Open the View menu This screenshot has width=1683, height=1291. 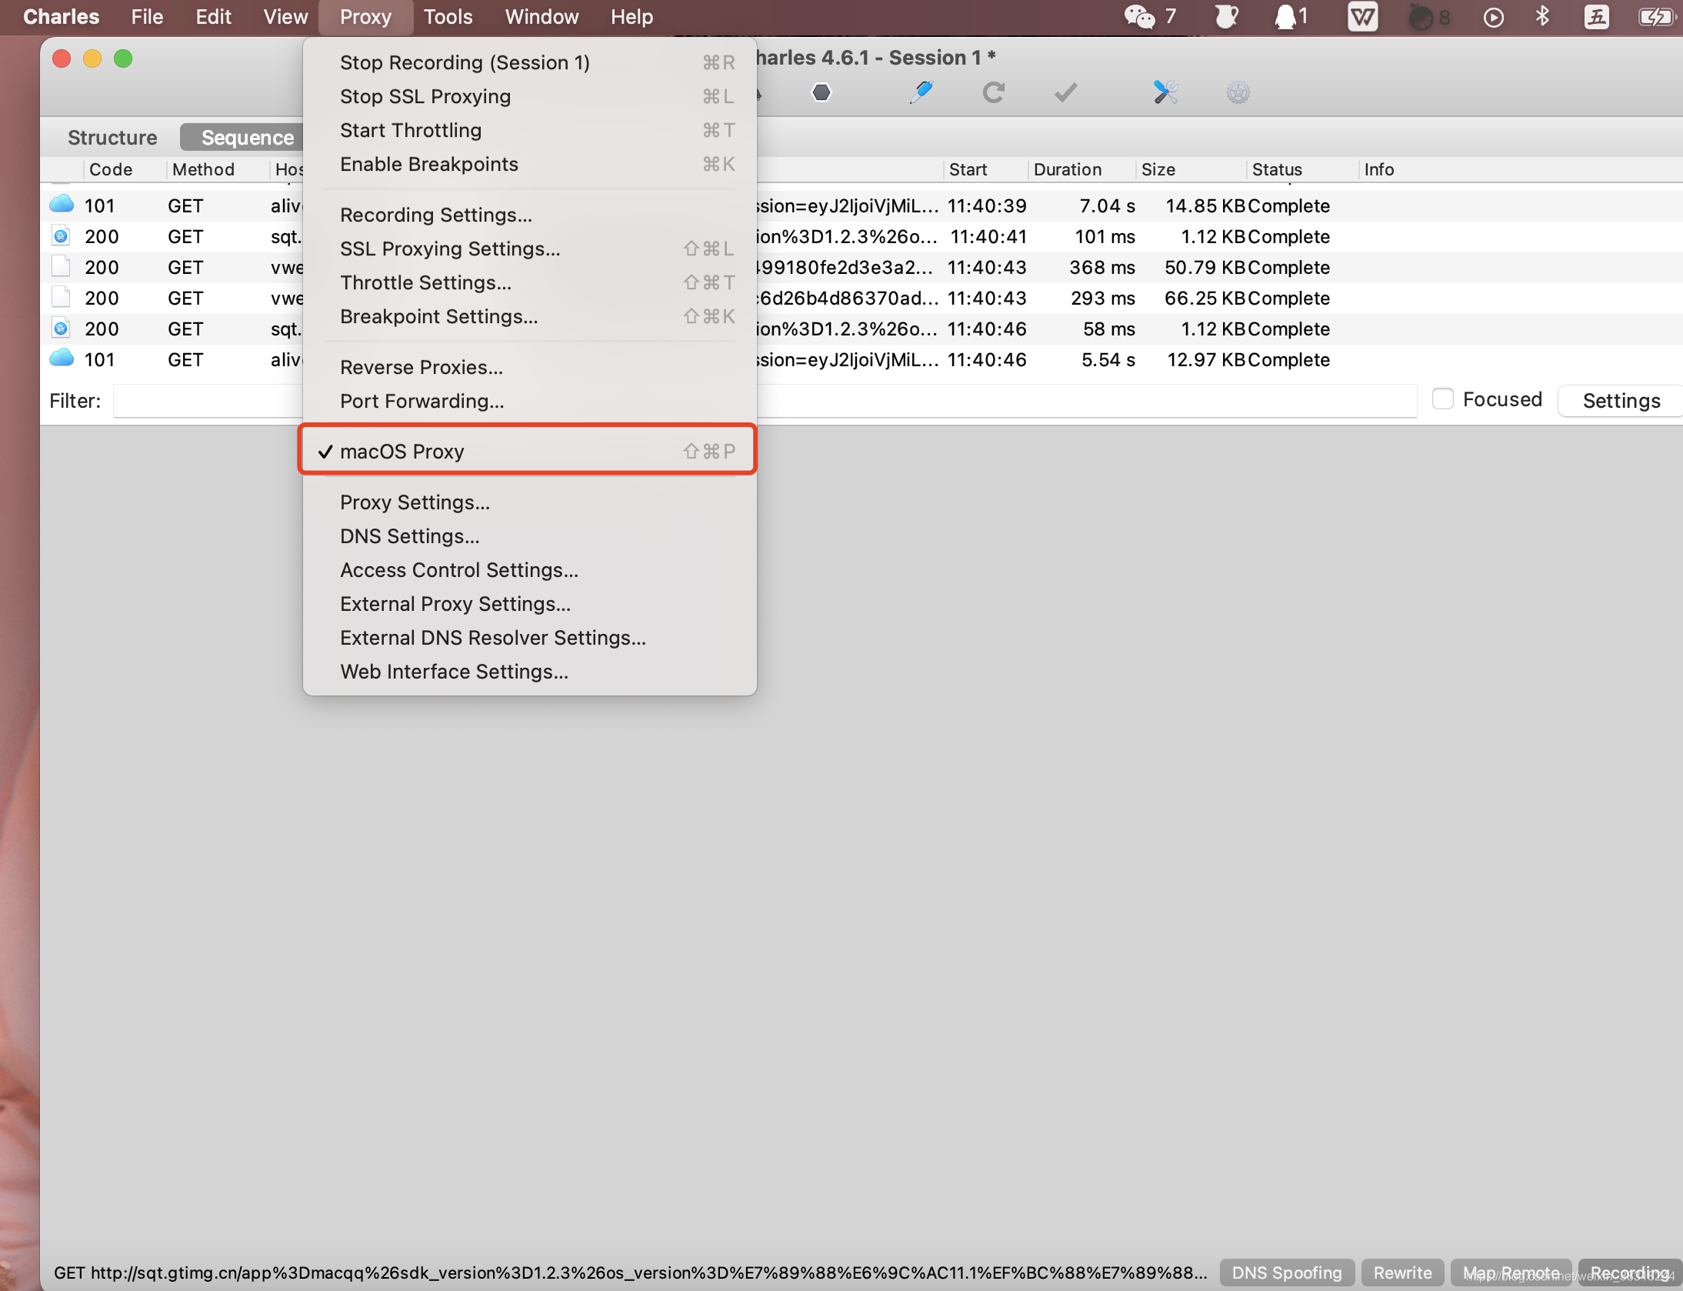click(x=285, y=17)
